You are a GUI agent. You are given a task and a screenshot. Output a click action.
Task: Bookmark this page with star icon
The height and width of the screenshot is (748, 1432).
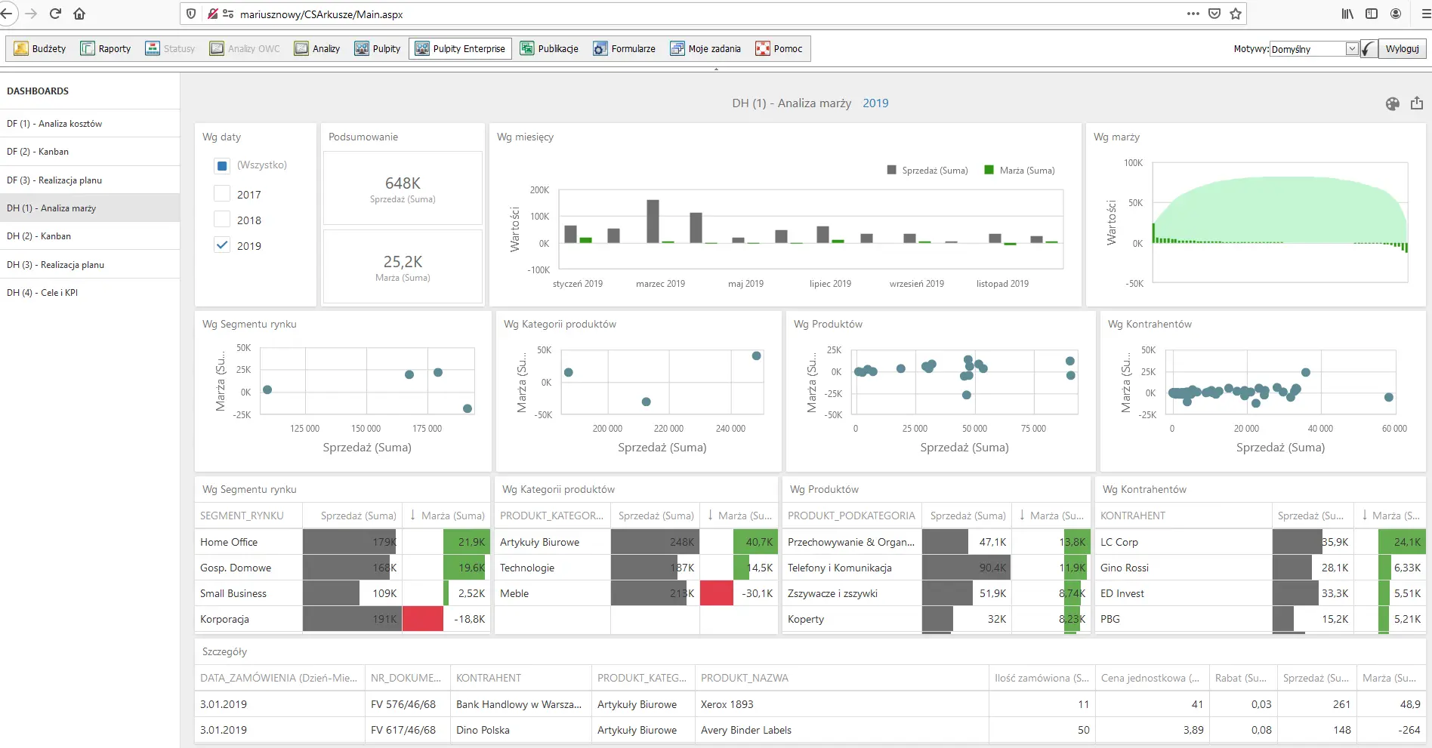[1236, 14]
